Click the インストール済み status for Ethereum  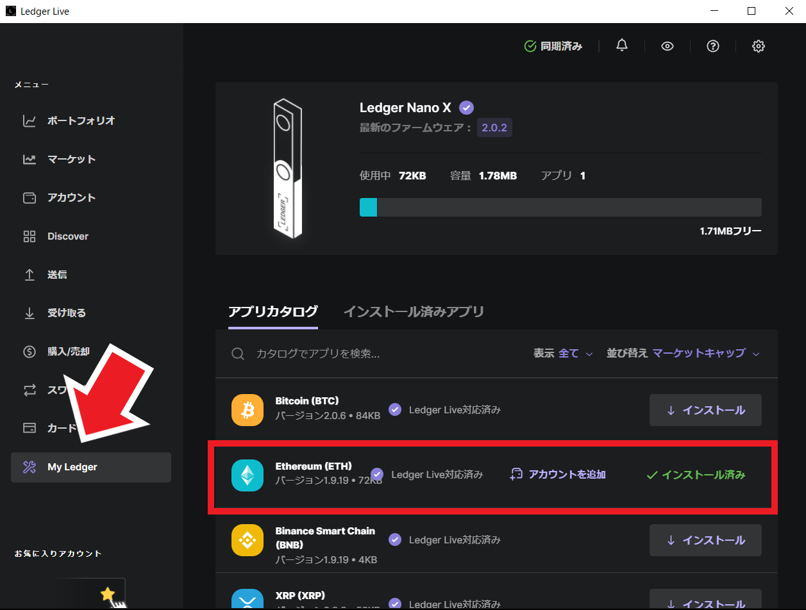point(696,475)
